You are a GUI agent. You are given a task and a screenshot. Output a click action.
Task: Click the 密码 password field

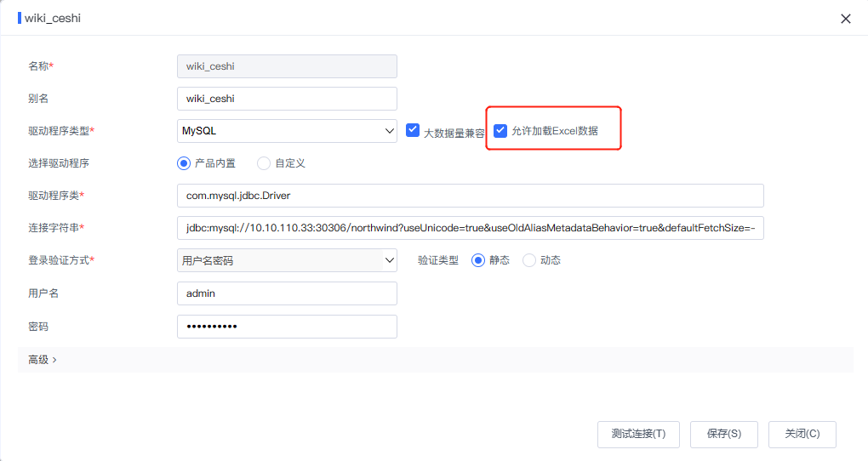[x=287, y=327]
